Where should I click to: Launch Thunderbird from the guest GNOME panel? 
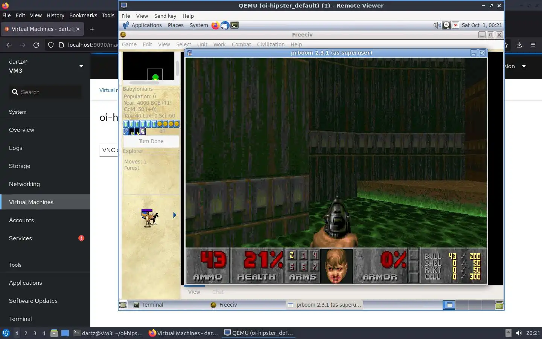[225, 25]
